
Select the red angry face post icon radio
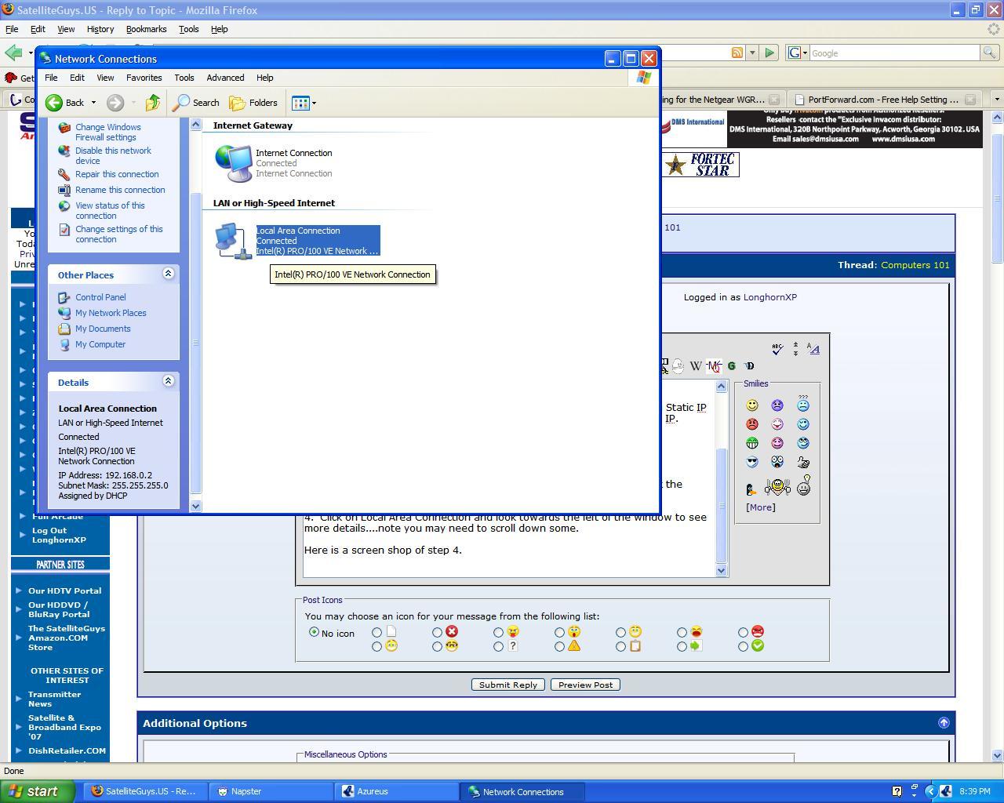click(x=744, y=632)
